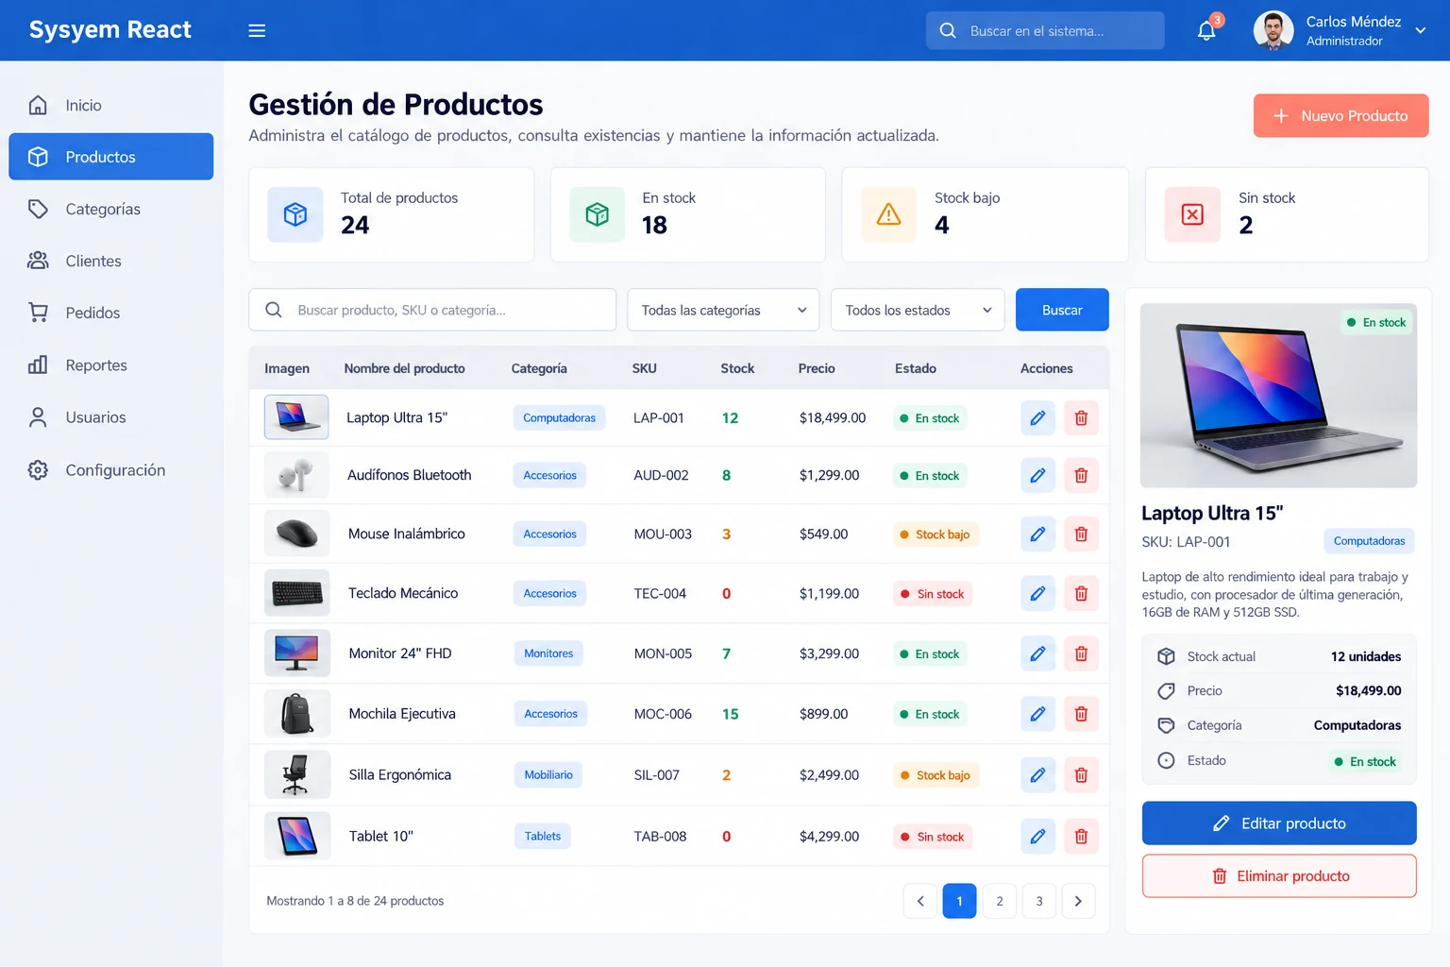This screenshot has height=967, width=1450.
Task: Focus the Buscar producto, SKU search field
Action: (x=432, y=310)
